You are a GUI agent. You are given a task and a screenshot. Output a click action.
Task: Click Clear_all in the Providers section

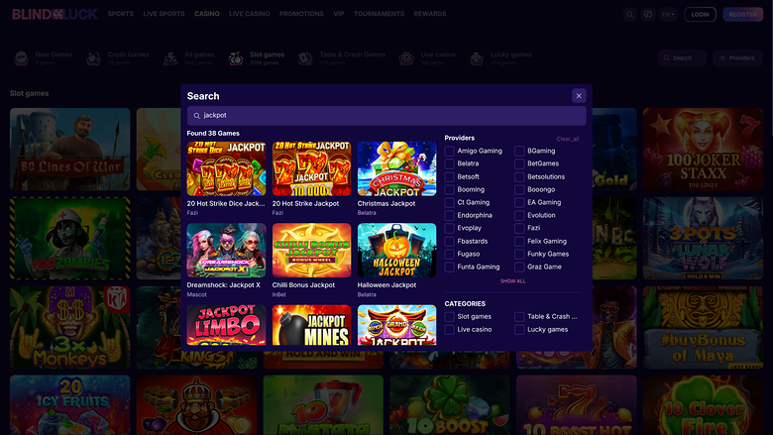click(568, 139)
